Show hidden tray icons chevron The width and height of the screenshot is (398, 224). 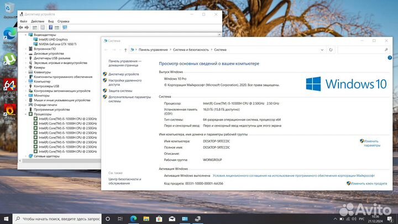click(336, 218)
